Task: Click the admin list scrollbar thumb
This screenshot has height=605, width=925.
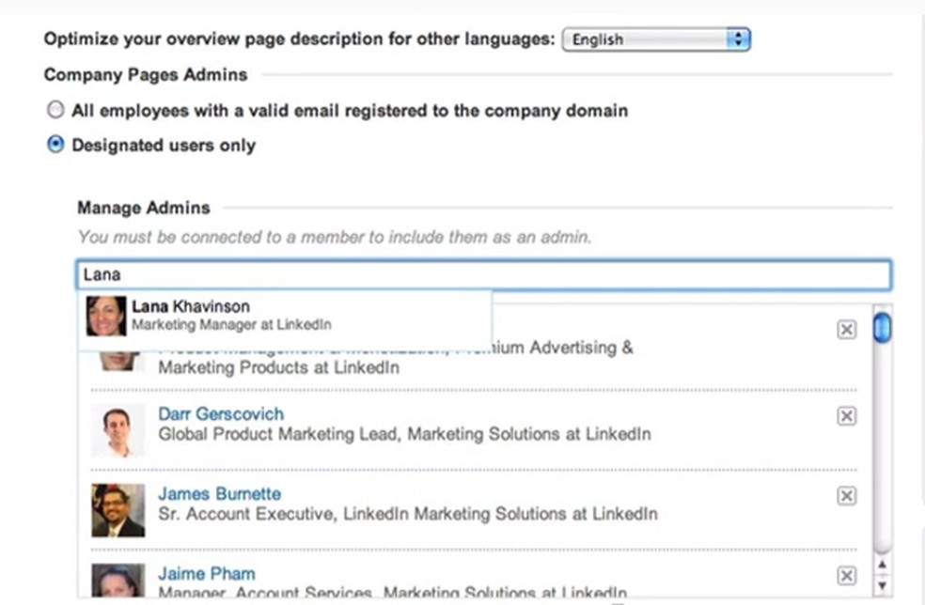Action: [883, 328]
